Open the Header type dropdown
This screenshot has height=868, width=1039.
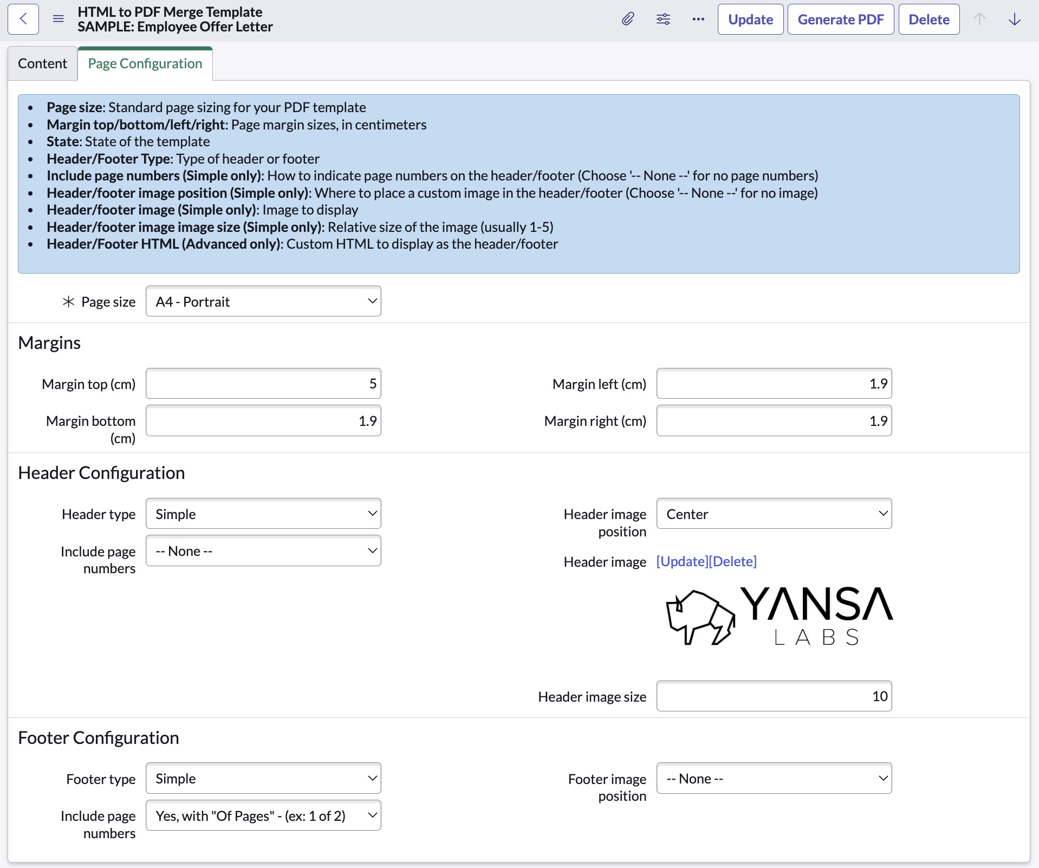tap(263, 514)
